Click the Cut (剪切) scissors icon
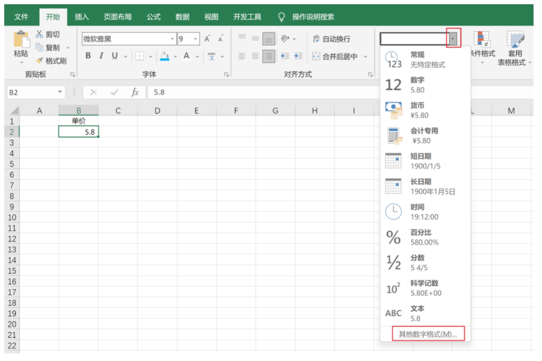Viewport: 542px width, 361px height. point(39,34)
